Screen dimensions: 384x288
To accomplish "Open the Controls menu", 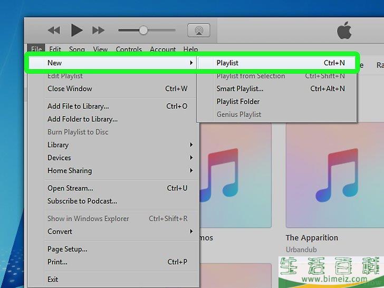I will 129,49.
